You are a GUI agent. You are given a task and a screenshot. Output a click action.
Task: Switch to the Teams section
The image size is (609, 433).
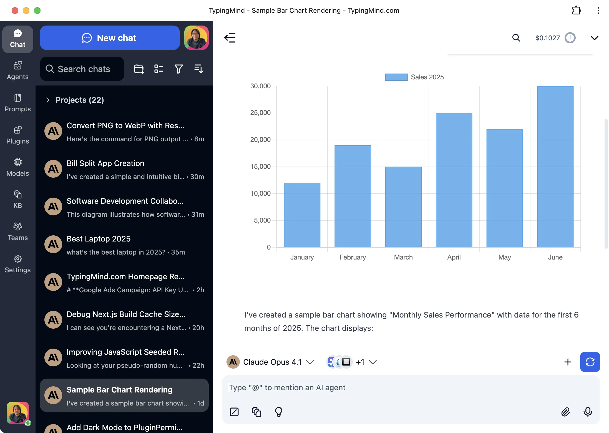pyautogui.click(x=17, y=231)
